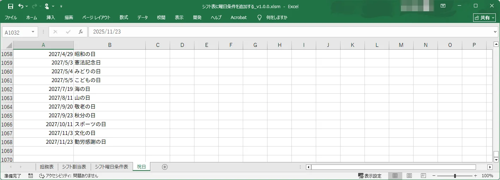Open Customize Quick Access Toolbar dropdown
The width and height of the screenshot is (500, 180).
(61, 6)
